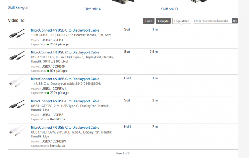249x158 pixels.
Task: Open the Farve filter dropdown
Action: click(148, 21)
